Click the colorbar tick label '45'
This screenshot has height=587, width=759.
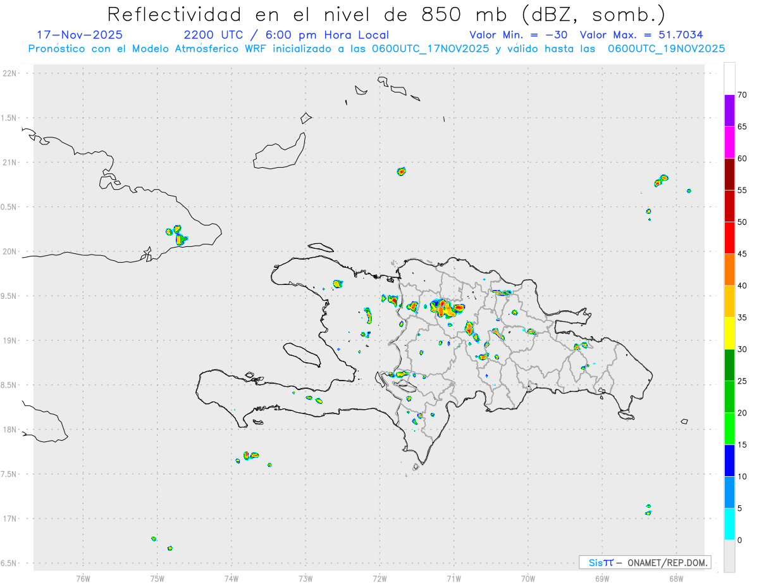point(742,254)
